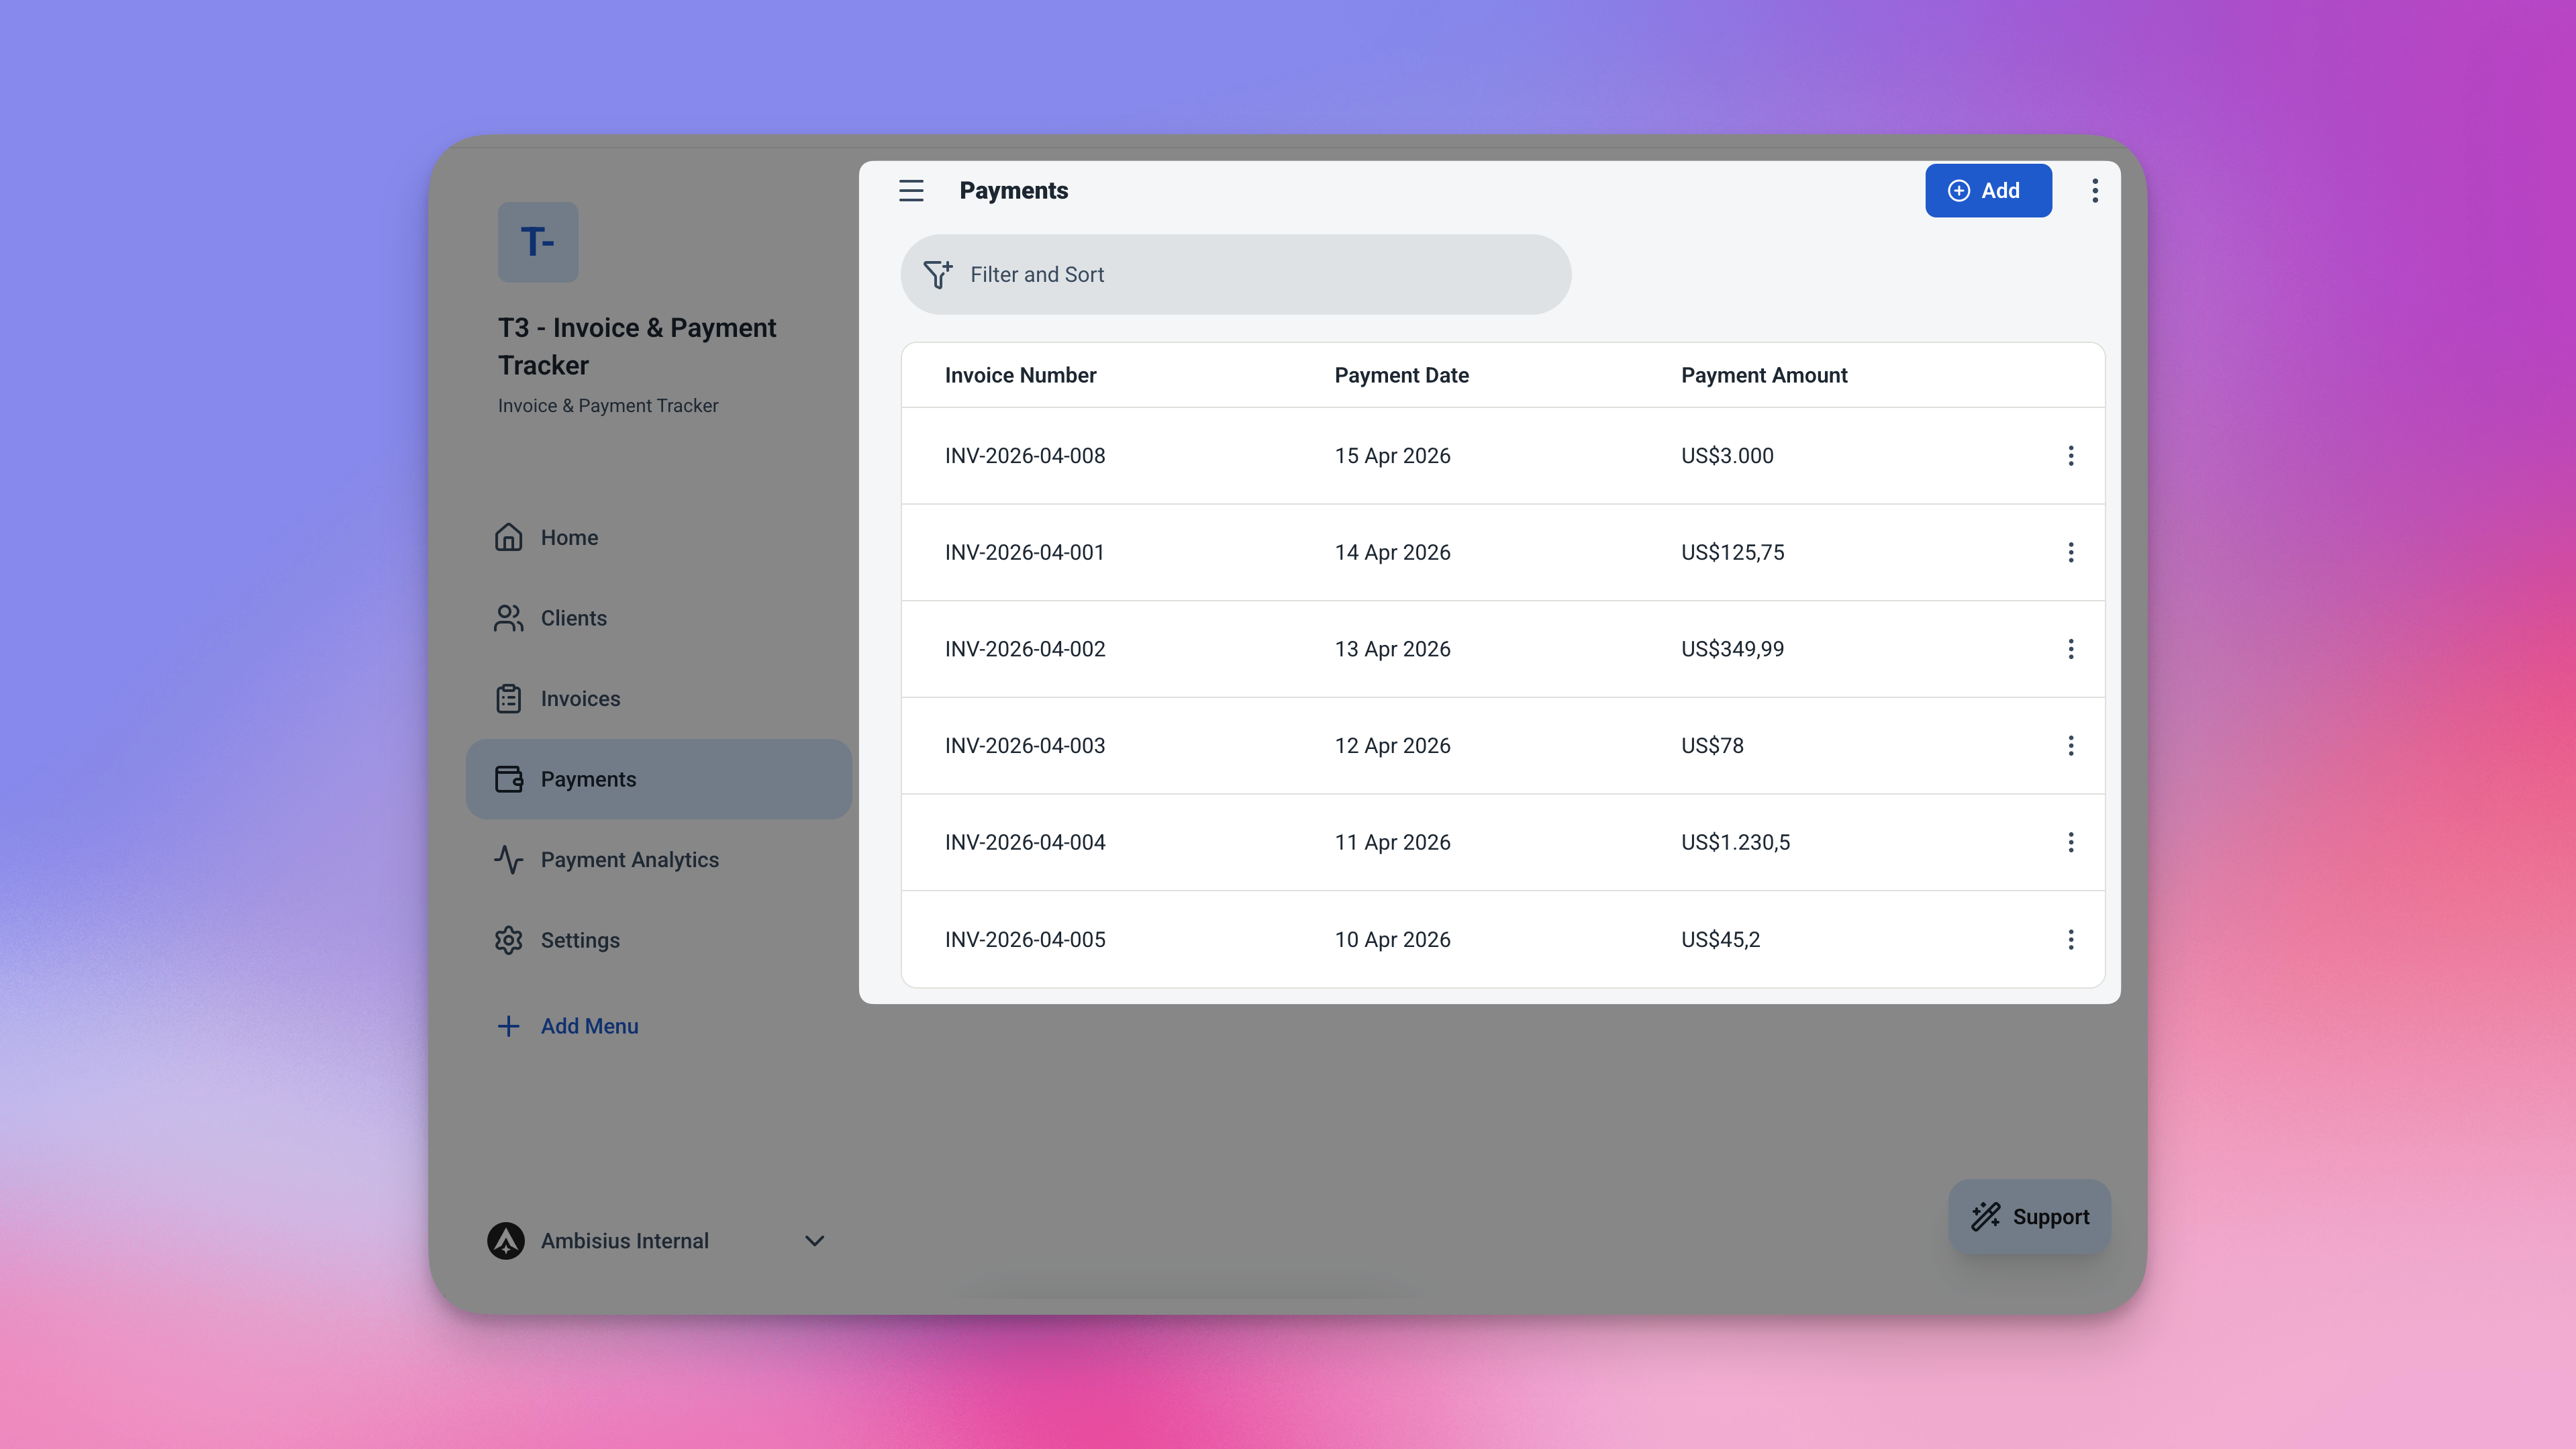Open row options for INV-2026-04-003
The image size is (2576, 1449).
(x=2070, y=746)
